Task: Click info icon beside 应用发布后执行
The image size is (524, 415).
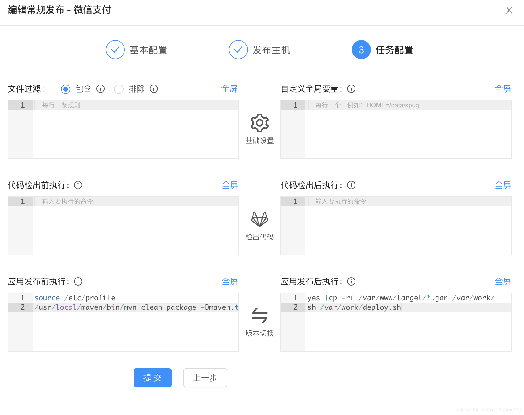Action: (351, 281)
